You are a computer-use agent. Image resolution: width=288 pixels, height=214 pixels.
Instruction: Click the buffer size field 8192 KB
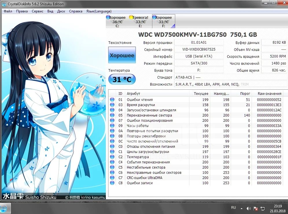pyautogui.click(x=274, y=43)
